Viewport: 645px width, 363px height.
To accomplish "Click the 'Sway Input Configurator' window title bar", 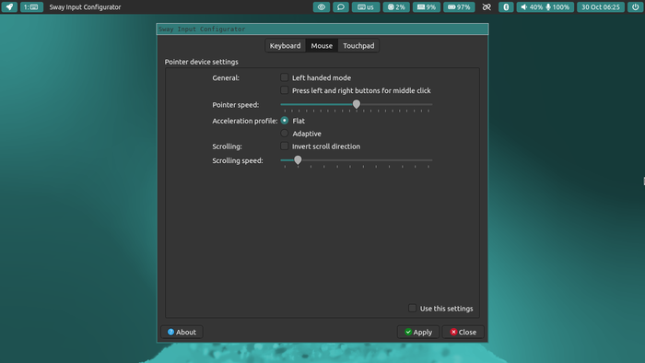I will click(322, 29).
